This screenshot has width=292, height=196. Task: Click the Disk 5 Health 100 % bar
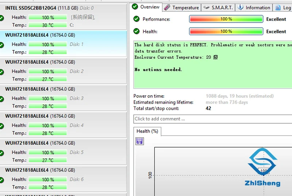coord(48,152)
